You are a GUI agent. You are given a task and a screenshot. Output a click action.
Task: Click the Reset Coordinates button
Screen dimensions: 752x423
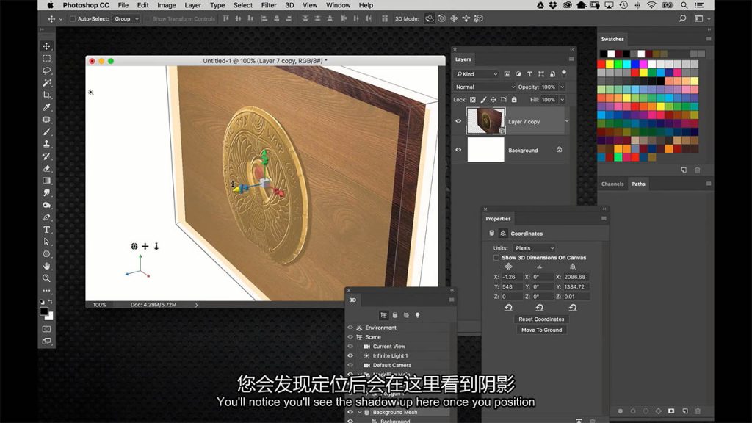pyautogui.click(x=541, y=319)
